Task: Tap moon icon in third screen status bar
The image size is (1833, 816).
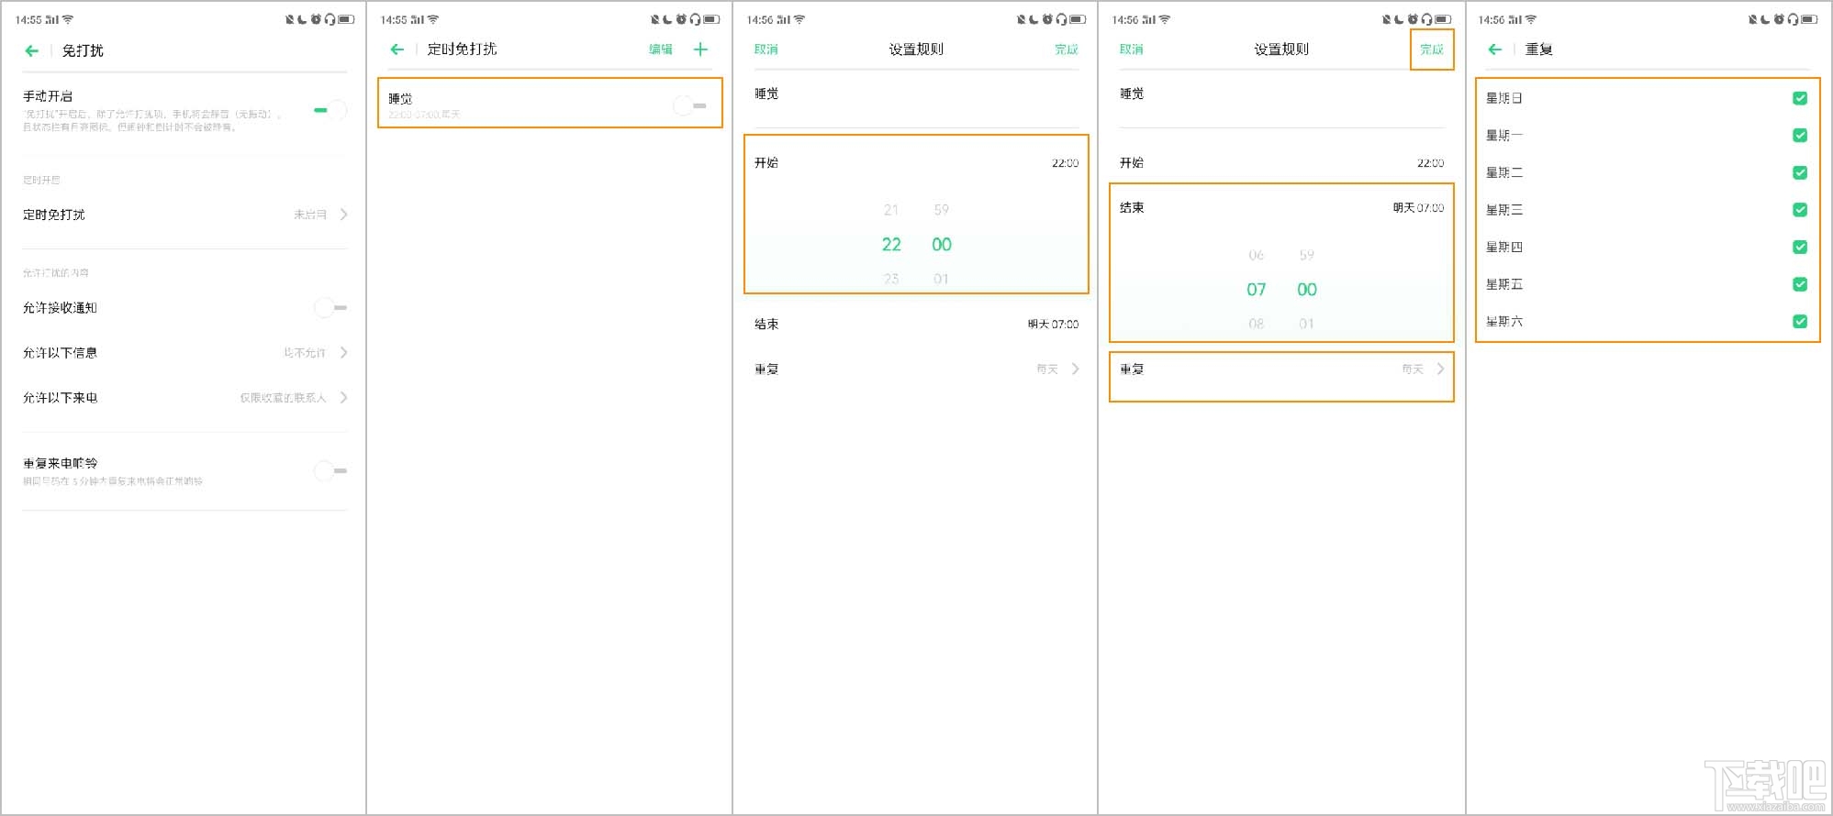Action: pos(1034,19)
